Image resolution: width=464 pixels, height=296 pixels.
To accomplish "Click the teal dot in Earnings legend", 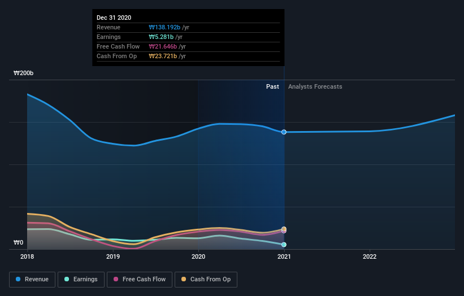I will (67, 279).
